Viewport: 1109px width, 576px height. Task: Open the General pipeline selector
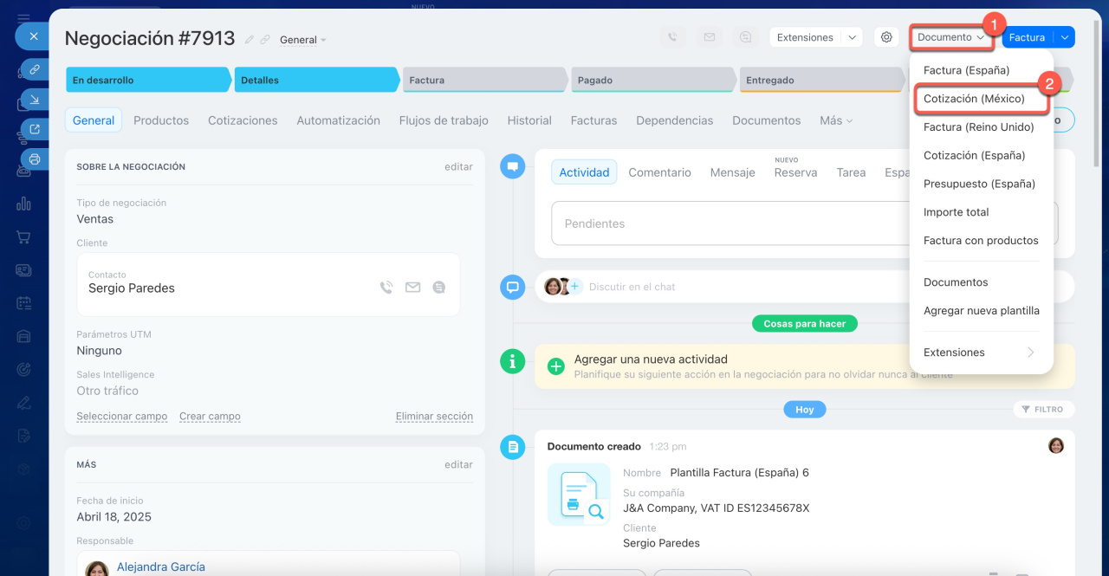click(x=303, y=40)
